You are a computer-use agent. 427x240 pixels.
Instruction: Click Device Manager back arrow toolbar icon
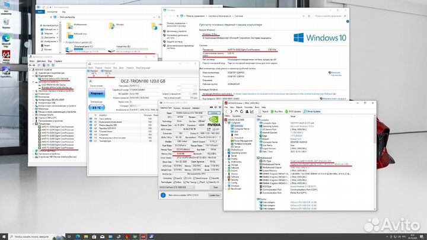coord(30,65)
